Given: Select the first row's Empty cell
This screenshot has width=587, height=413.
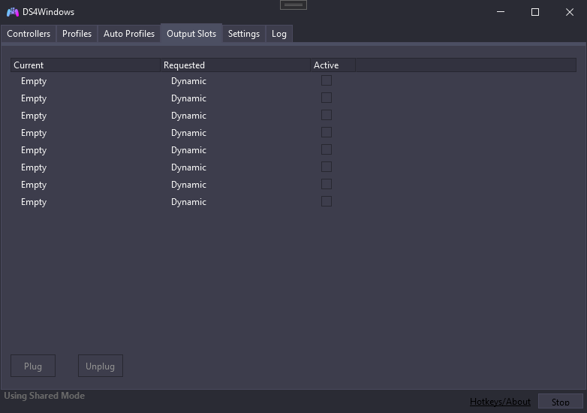Looking at the screenshot, I should click(x=34, y=81).
